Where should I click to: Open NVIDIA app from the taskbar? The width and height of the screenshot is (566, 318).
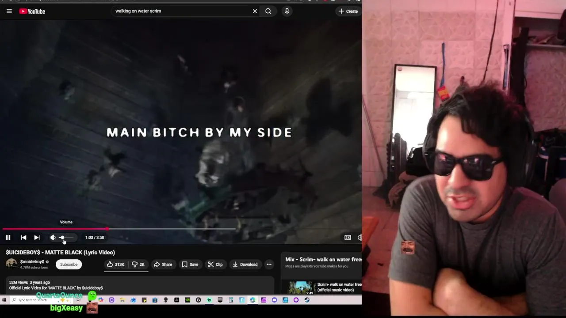187,300
